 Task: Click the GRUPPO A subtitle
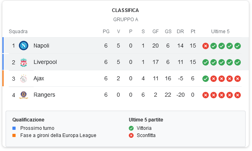[x=126, y=20]
